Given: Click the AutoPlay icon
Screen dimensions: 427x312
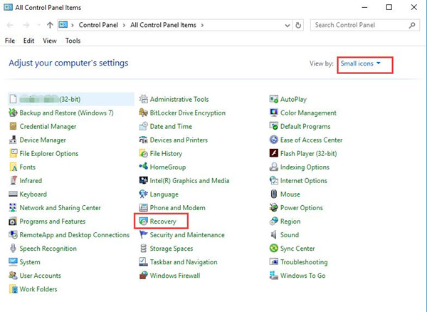Looking at the screenshot, I should click(x=274, y=99).
